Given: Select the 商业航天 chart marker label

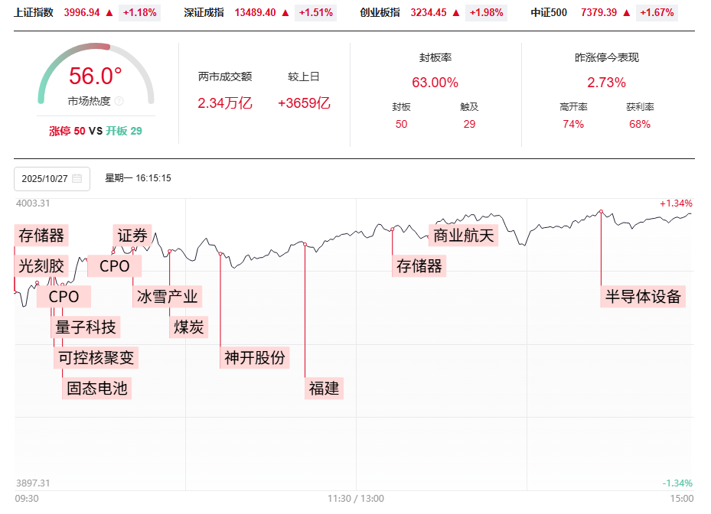Looking at the screenshot, I should click(464, 236).
